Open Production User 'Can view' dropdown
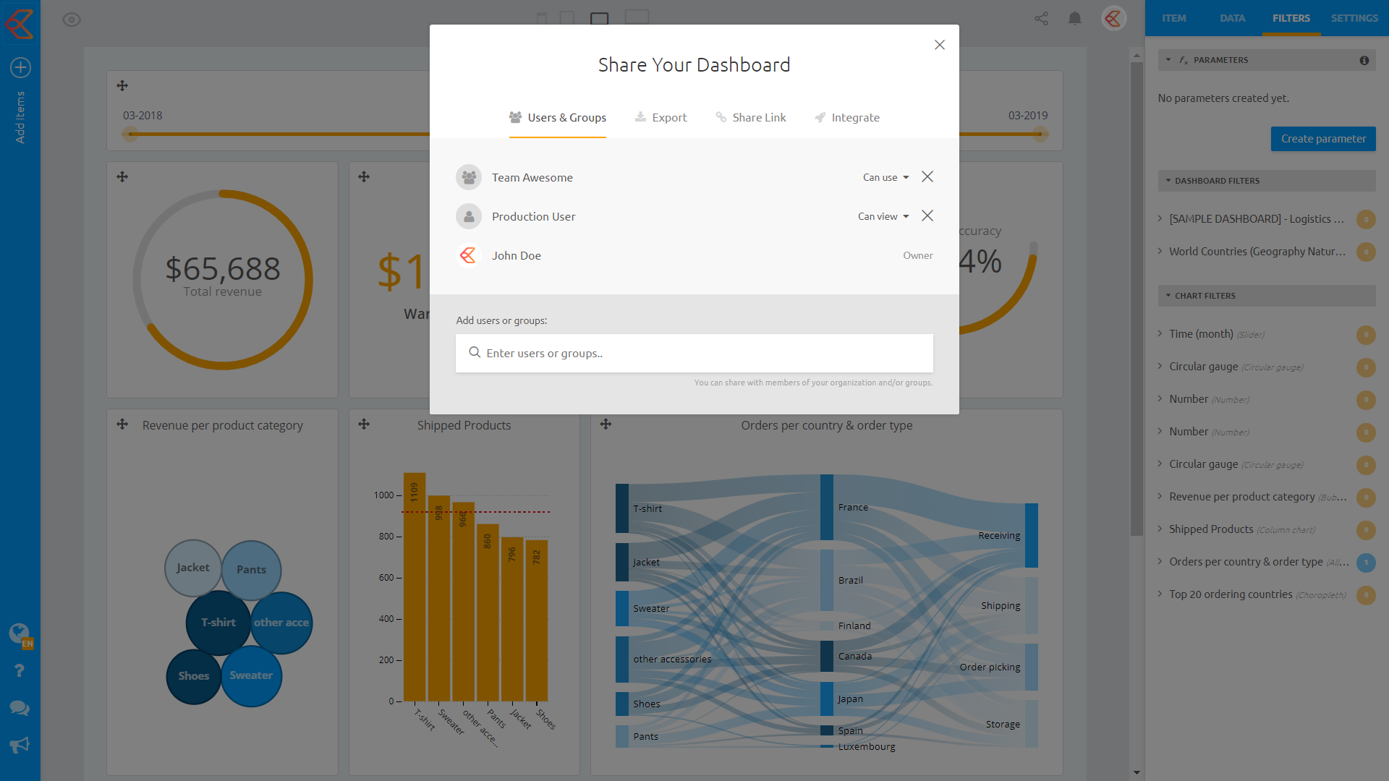 point(883,216)
